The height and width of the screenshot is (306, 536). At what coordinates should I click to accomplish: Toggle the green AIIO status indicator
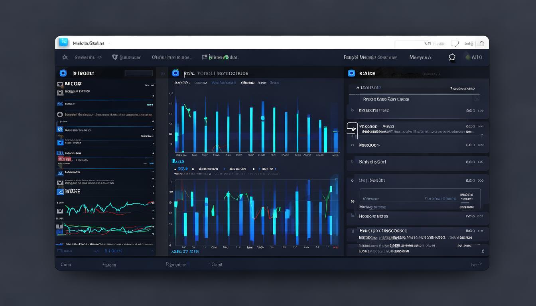[x=468, y=57]
